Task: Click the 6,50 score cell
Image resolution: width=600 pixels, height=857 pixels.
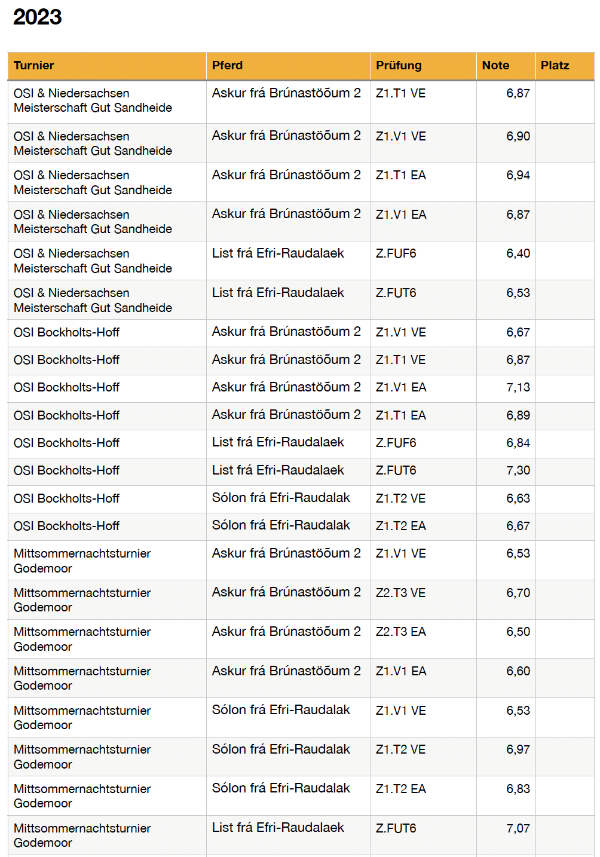Action: pyautogui.click(x=518, y=632)
